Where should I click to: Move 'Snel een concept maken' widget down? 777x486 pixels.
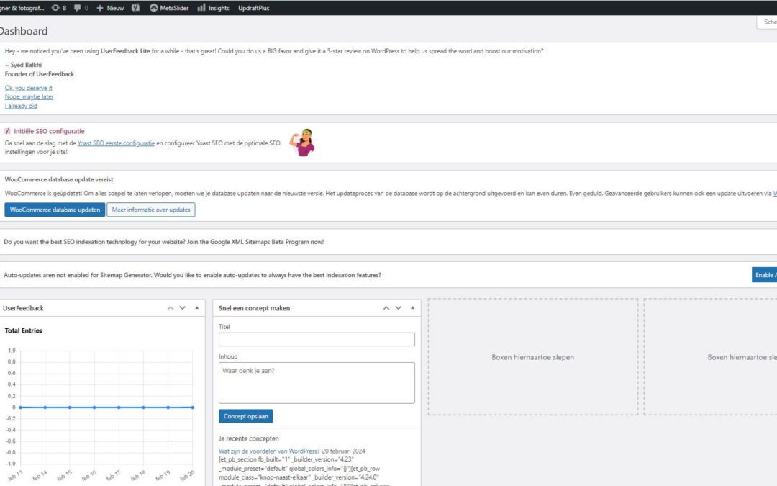point(399,308)
